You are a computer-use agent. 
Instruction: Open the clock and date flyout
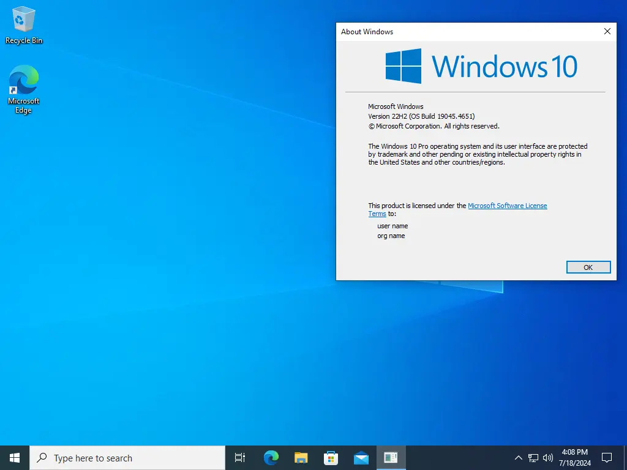(x=574, y=458)
